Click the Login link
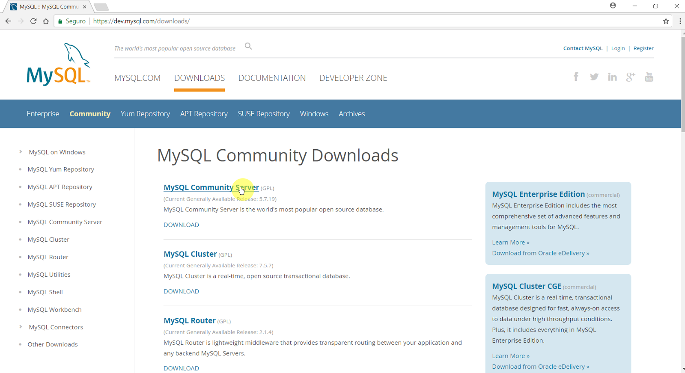685x373 pixels. coord(618,48)
